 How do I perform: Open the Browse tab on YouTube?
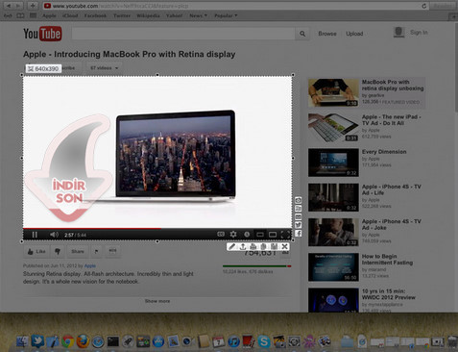(x=327, y=34)
